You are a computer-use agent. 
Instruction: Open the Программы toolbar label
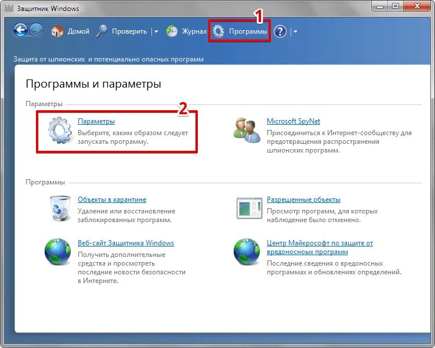(x=248, y=31)
